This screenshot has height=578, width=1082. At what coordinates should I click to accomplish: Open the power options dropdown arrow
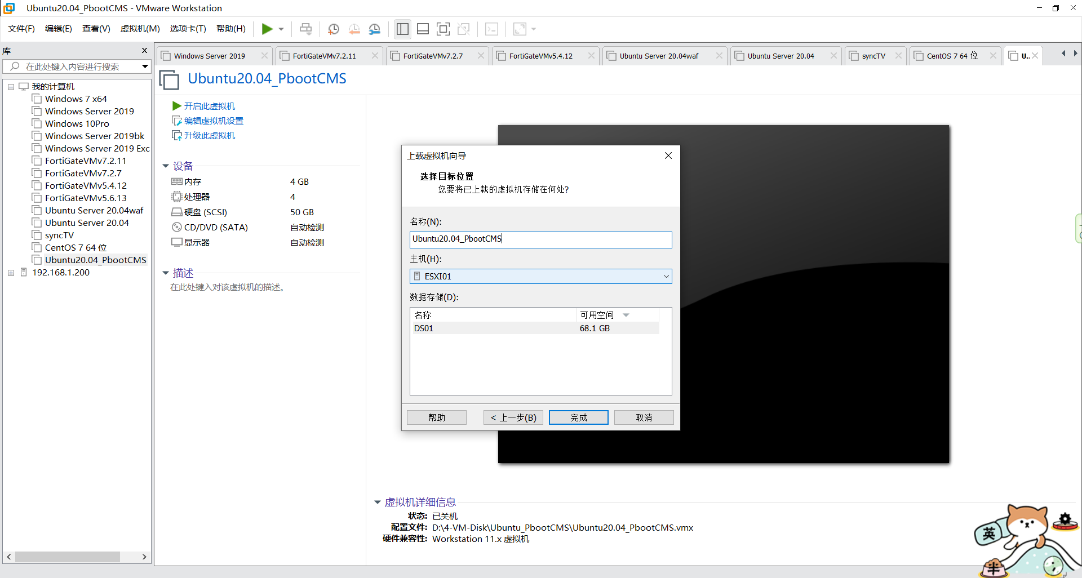pos(281,29)
